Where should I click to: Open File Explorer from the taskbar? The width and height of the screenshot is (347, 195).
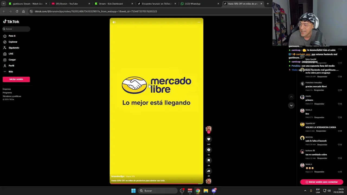[x=206, y=191]
